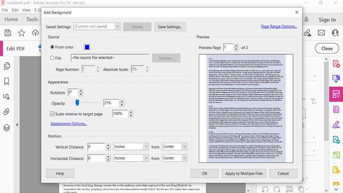
Task: Star the document with the bookmark star icon
Action: point(21,33)
